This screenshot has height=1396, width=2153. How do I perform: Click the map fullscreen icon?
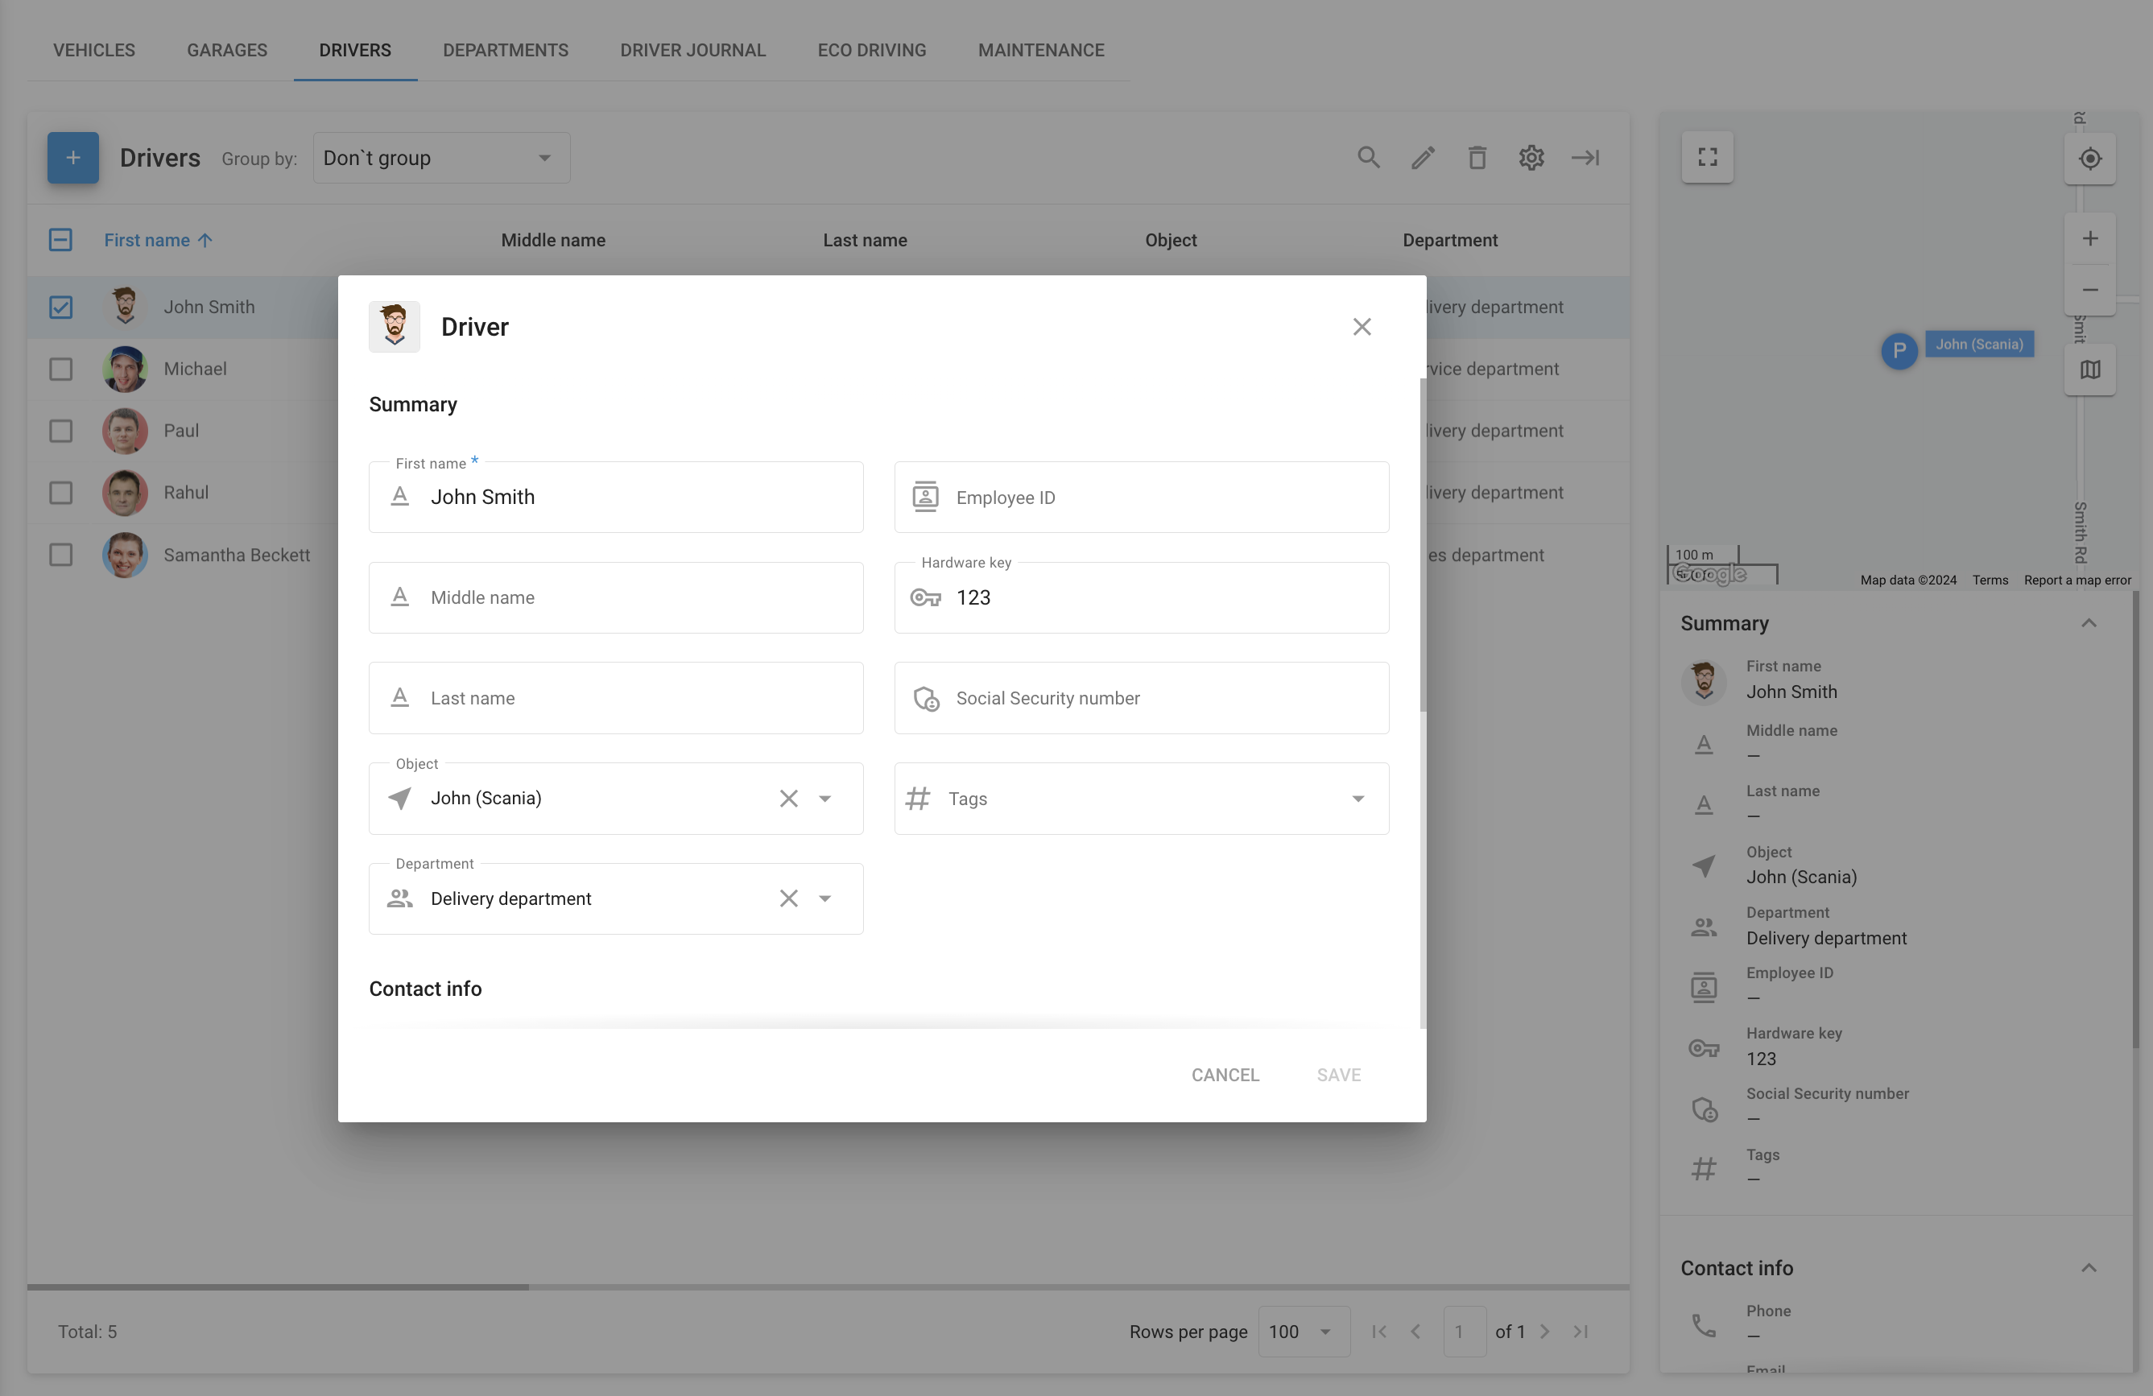click(x=1707, y=158)
